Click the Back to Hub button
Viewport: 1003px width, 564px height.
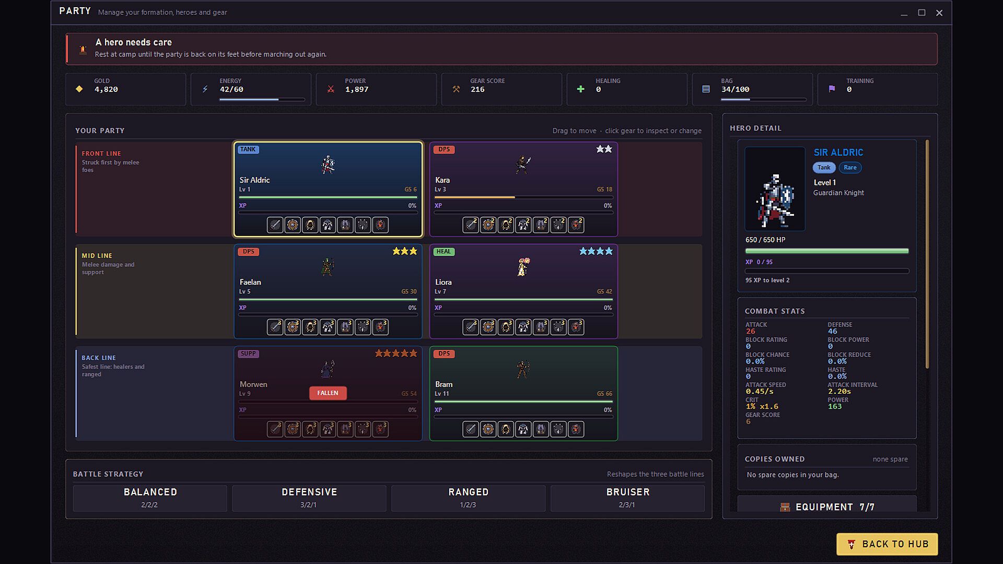[887, 544]
